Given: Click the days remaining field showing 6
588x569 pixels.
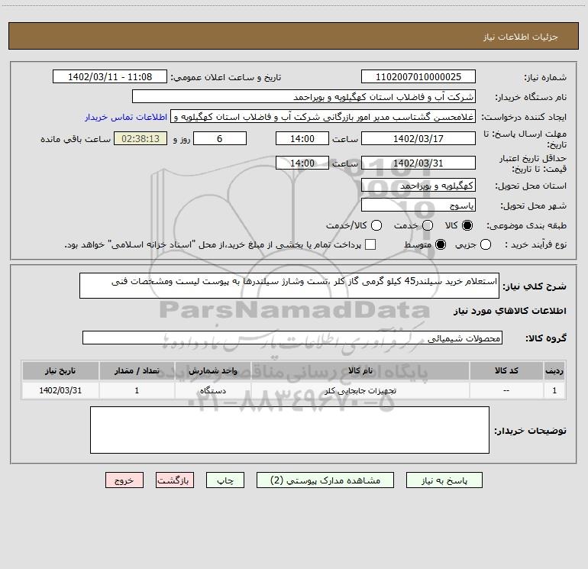Looking at the screenshot, I should pos(220,138).
